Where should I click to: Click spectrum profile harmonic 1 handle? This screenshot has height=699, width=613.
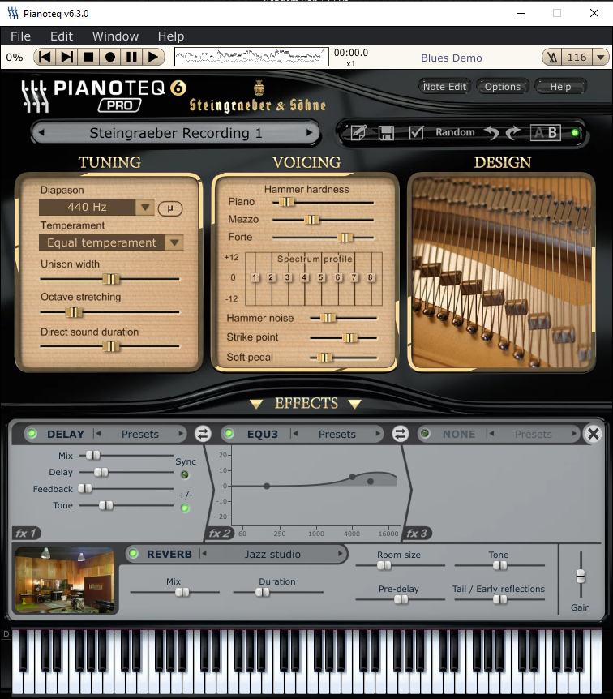[x=254, y=277]
